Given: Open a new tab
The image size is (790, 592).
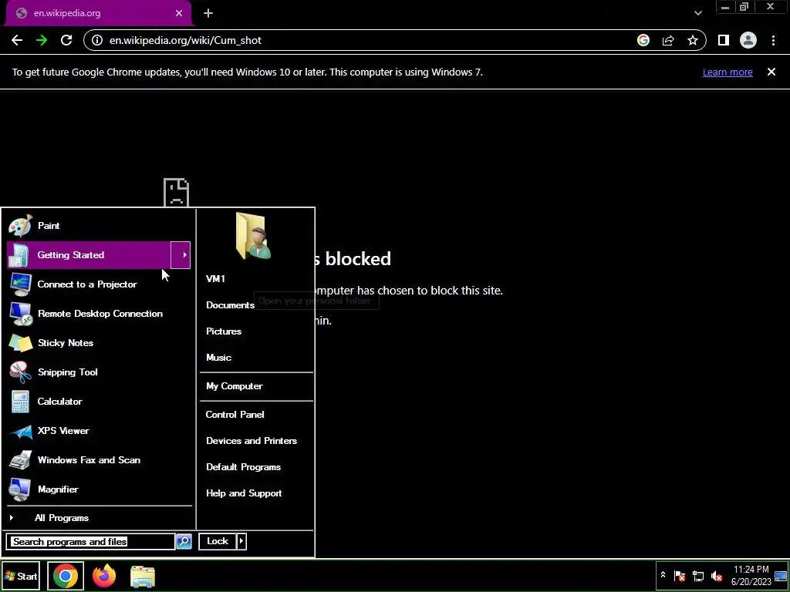Looking at the screenshot, I should click(208, 14).
